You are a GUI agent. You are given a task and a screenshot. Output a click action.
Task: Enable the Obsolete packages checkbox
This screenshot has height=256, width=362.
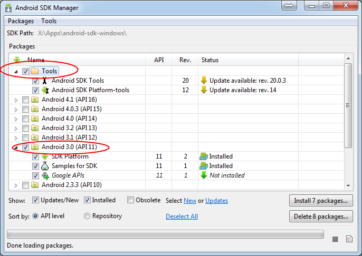[x=130, y=200]
